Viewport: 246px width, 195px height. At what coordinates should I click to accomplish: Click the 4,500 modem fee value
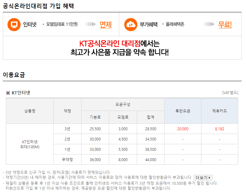tap(123, 139)
